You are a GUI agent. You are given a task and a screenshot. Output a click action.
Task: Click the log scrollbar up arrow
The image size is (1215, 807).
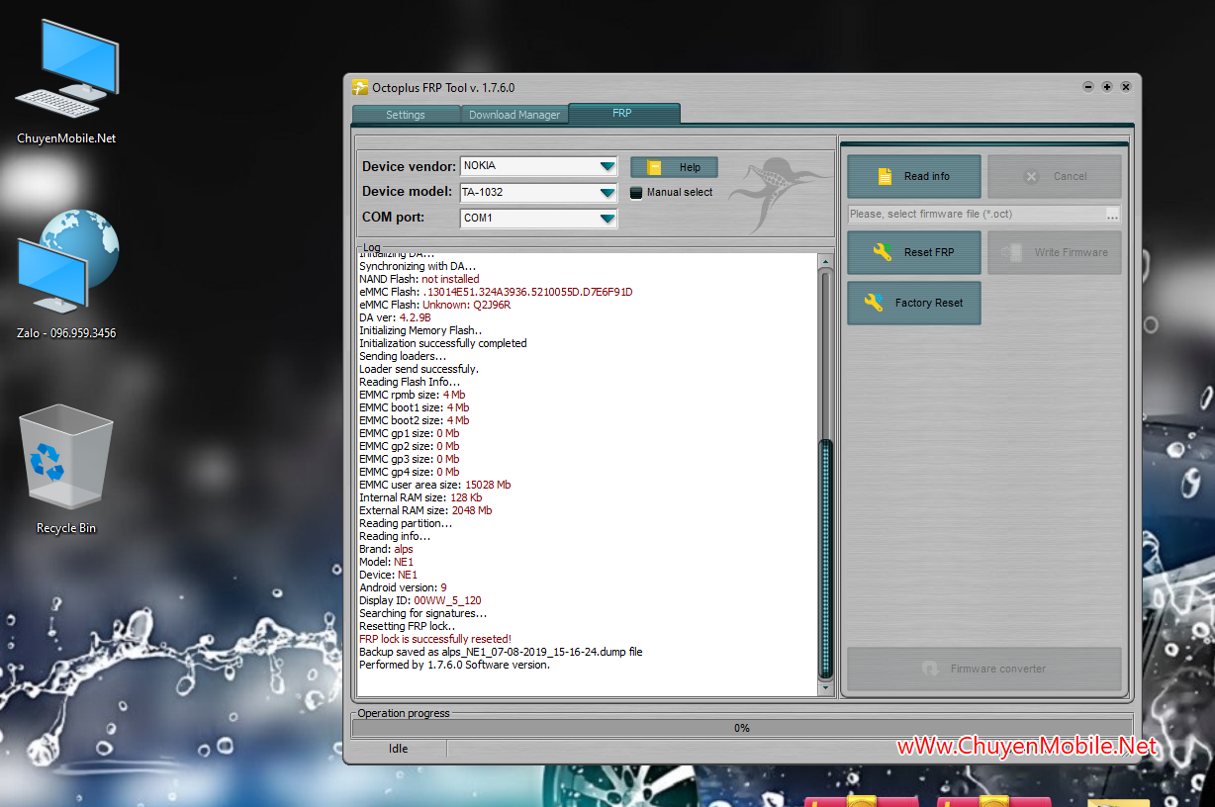coord(826,261)
